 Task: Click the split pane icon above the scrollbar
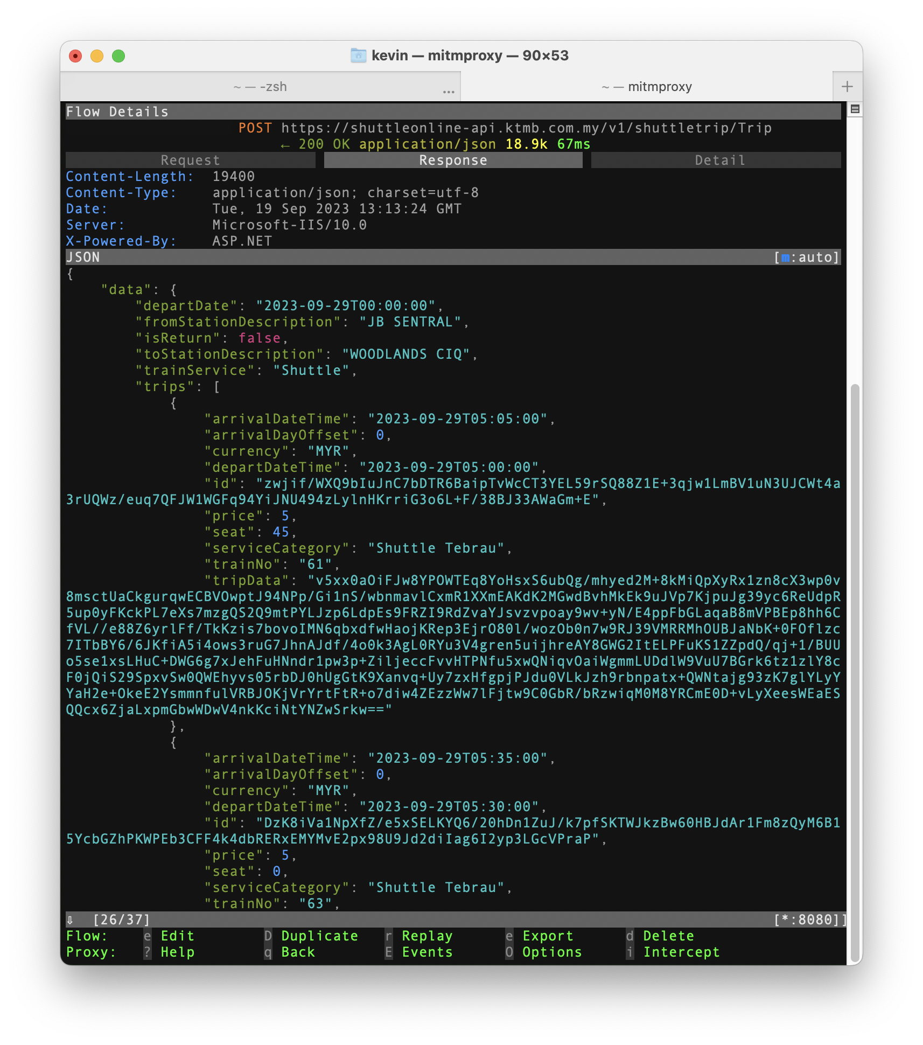[x=855, y=109]
